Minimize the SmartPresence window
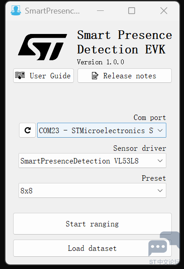 (x=101, y=10)
